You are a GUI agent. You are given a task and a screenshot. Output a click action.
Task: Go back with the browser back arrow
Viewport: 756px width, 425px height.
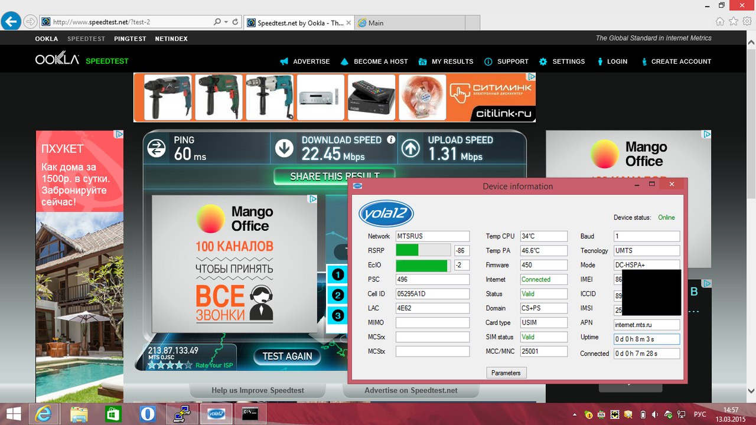pyautogui.click(x=11, y=22)
